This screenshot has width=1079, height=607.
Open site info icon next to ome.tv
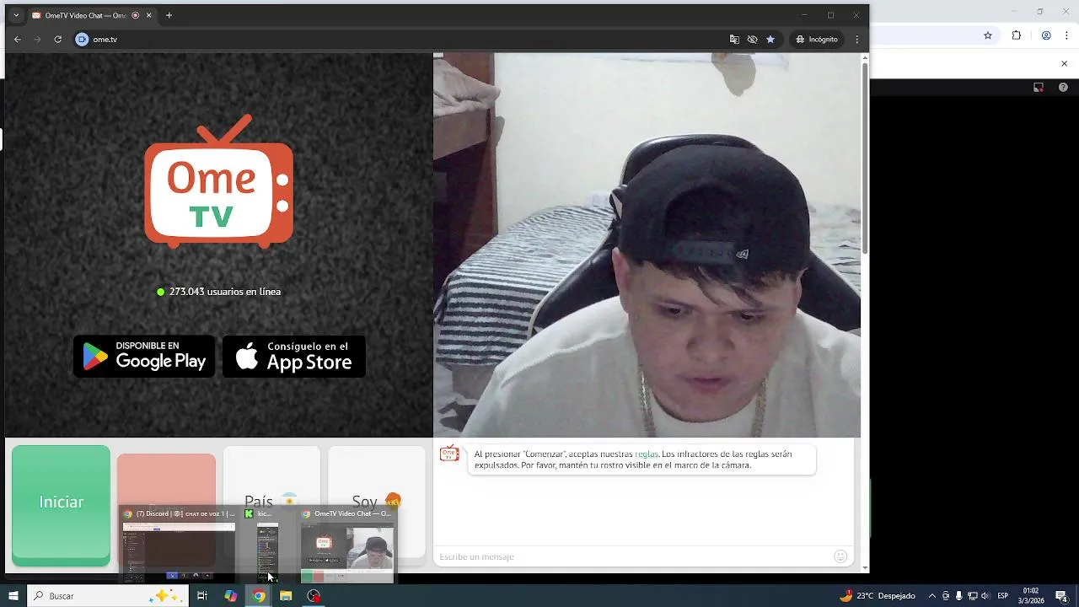click(82, 39)
